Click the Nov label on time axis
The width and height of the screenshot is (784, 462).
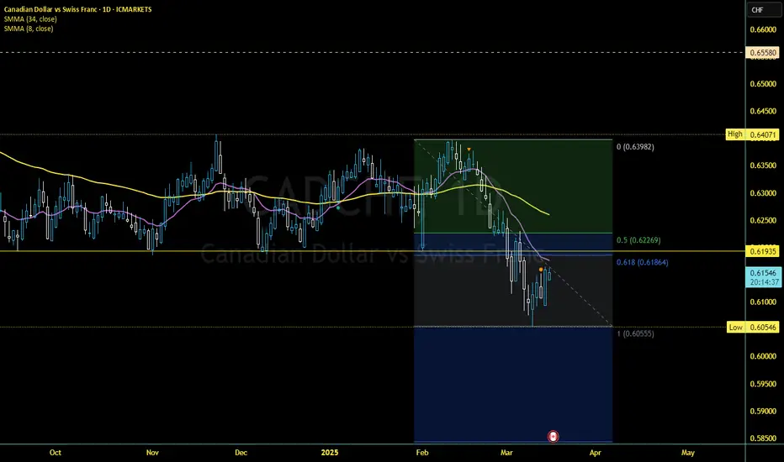[152, 453]
